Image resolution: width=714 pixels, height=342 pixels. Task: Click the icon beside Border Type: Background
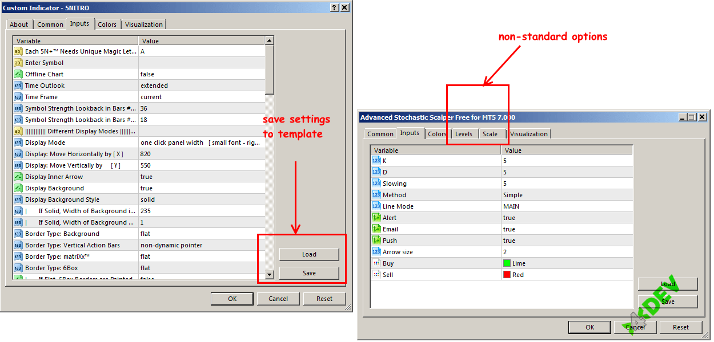point(18,234)
